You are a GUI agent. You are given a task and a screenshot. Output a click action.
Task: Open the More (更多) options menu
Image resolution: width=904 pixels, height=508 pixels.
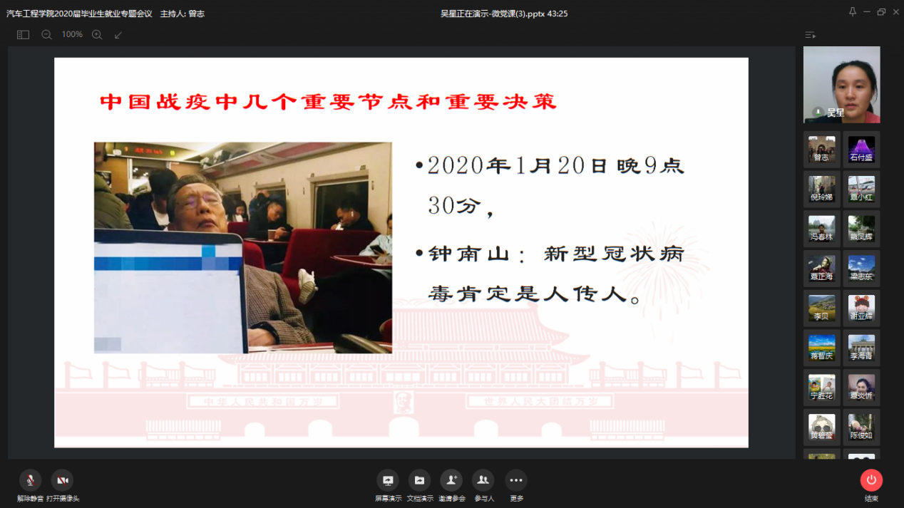pyautogui.click(x=515, y=481)
